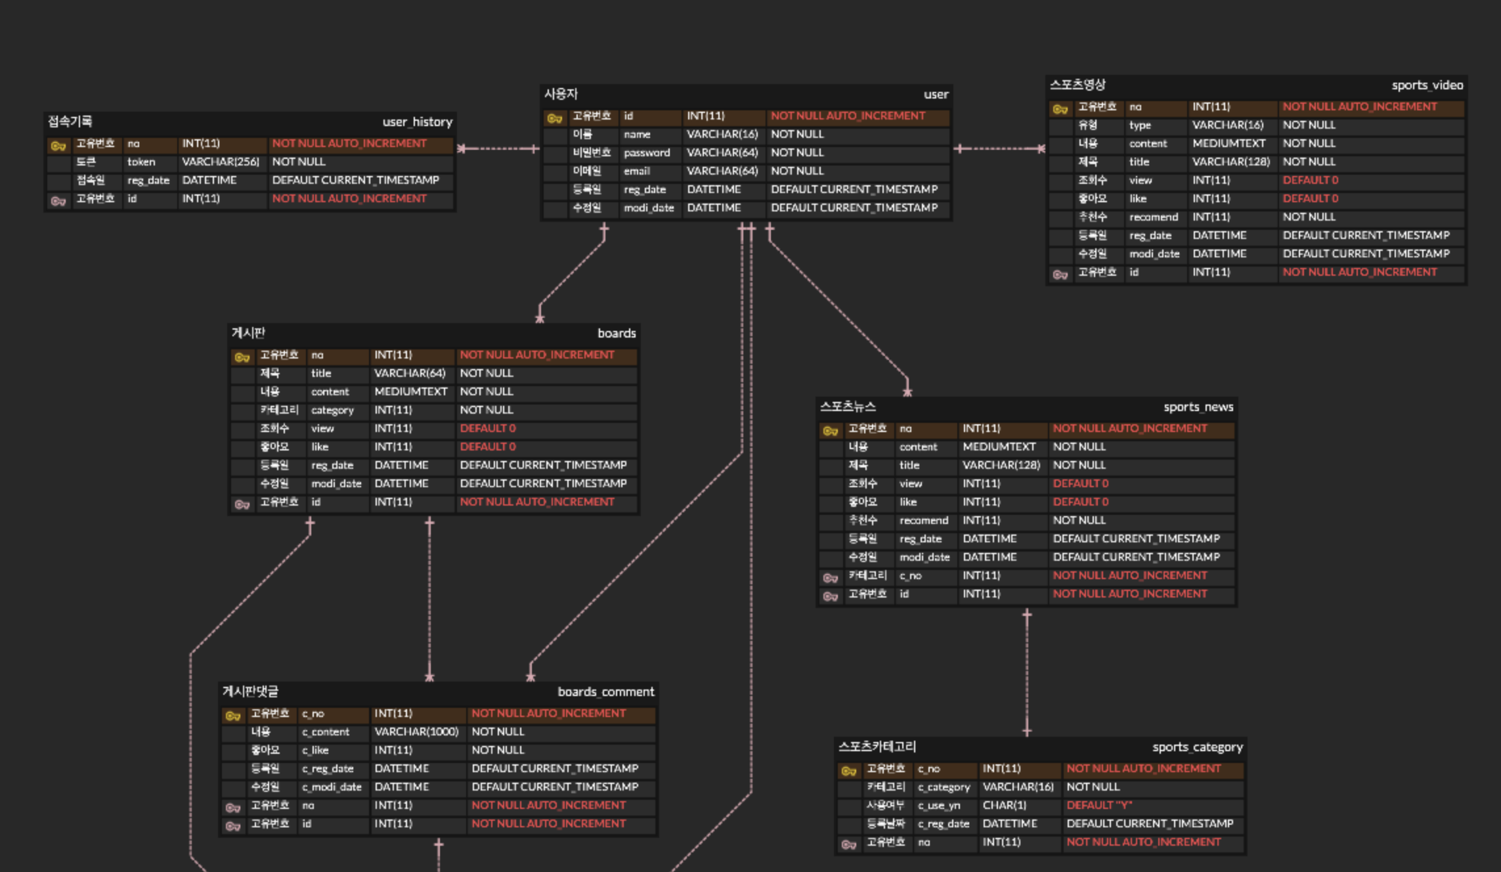Click the recomend column in sports_news
Viewport: 1501px width, 872px height.
924,520
